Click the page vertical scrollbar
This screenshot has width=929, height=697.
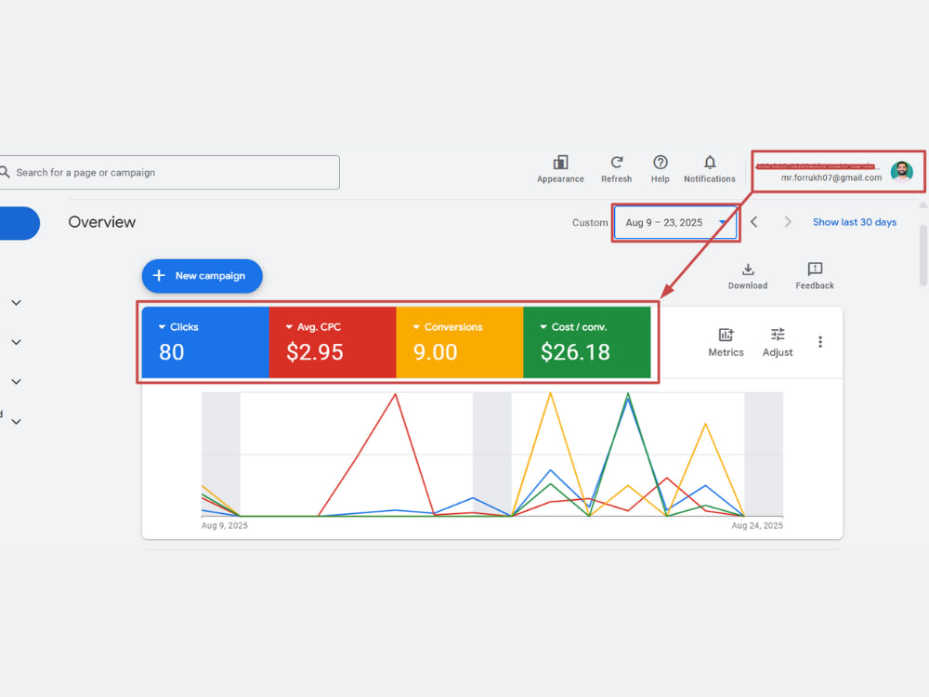[923, 255]
